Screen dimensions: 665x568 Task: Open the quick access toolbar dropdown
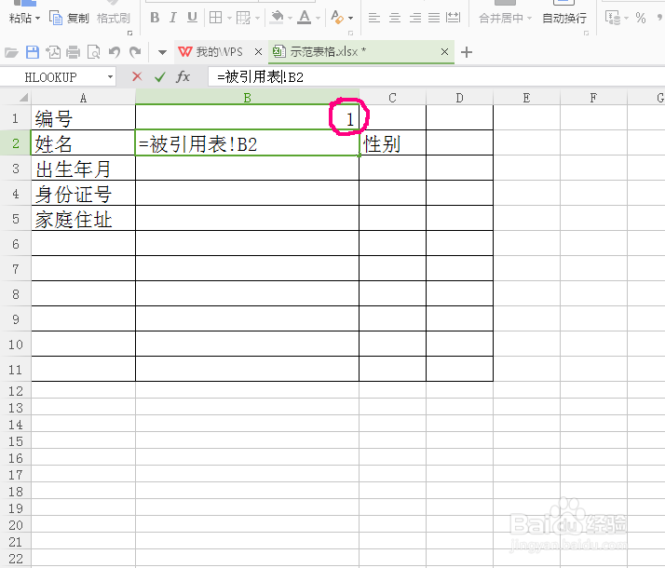pyautogui.click(x=162, y=52)
